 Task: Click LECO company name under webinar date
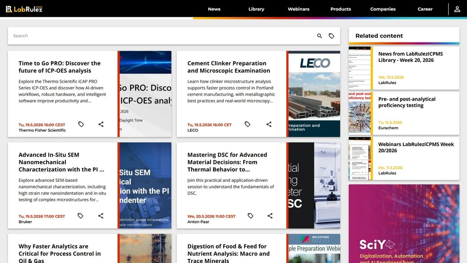pyautogui.click(x=193, y=130)
